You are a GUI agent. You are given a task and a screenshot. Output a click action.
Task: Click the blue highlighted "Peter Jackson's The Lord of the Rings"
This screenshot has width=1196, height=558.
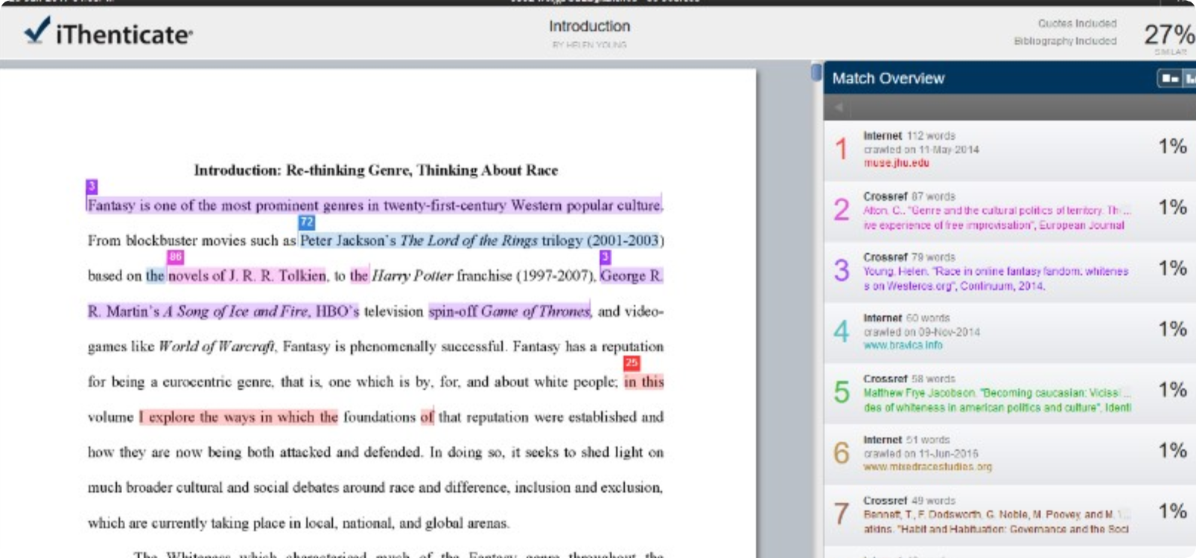[419, 240]
